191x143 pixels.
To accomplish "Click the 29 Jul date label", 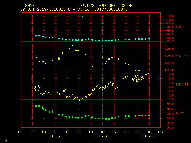I will [55, 136].
